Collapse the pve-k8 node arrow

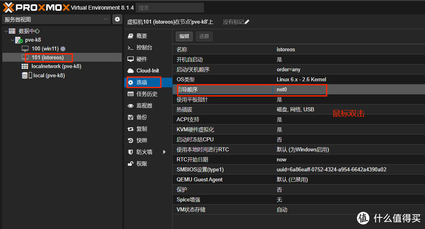click(x=12, y=40)
